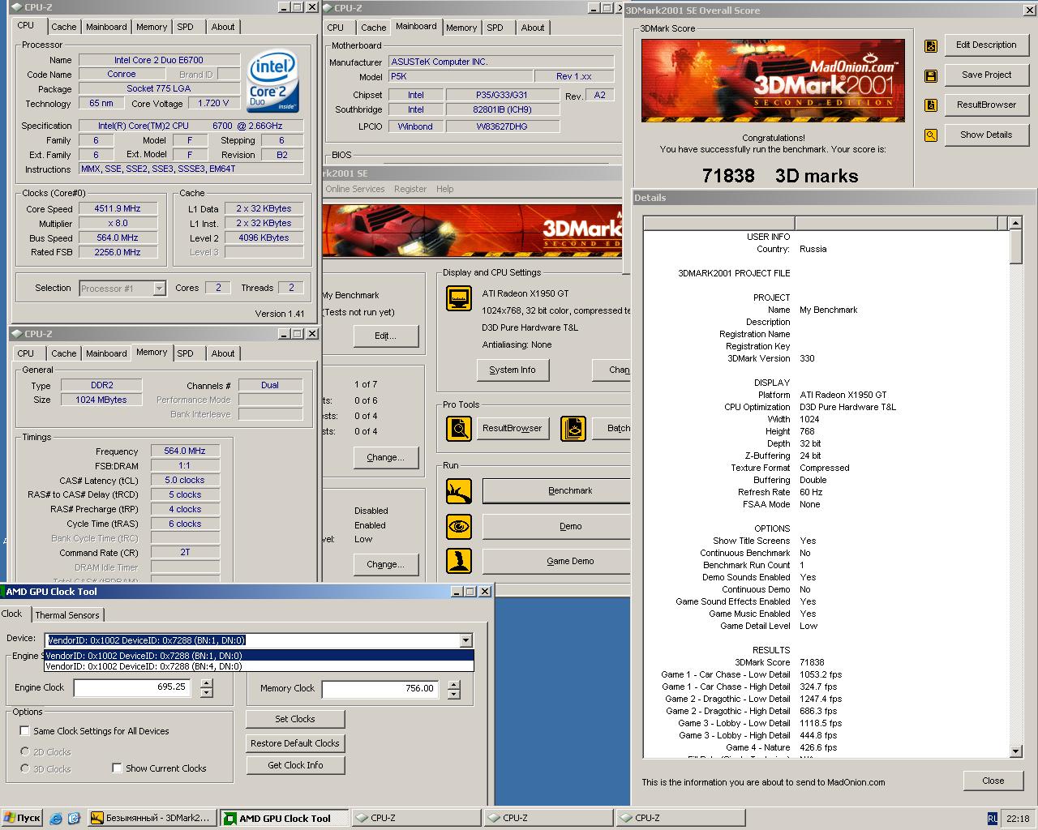Click the Game Demo joystick icon
The image size is (1038, 830).
459,561
